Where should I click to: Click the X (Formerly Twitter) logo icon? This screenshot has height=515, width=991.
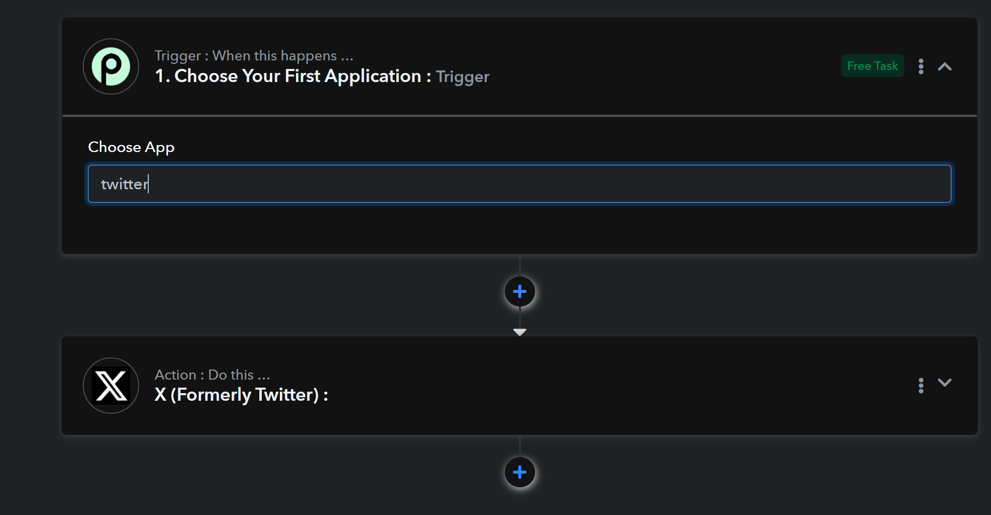pyautogui.click(x=111, y=386)
